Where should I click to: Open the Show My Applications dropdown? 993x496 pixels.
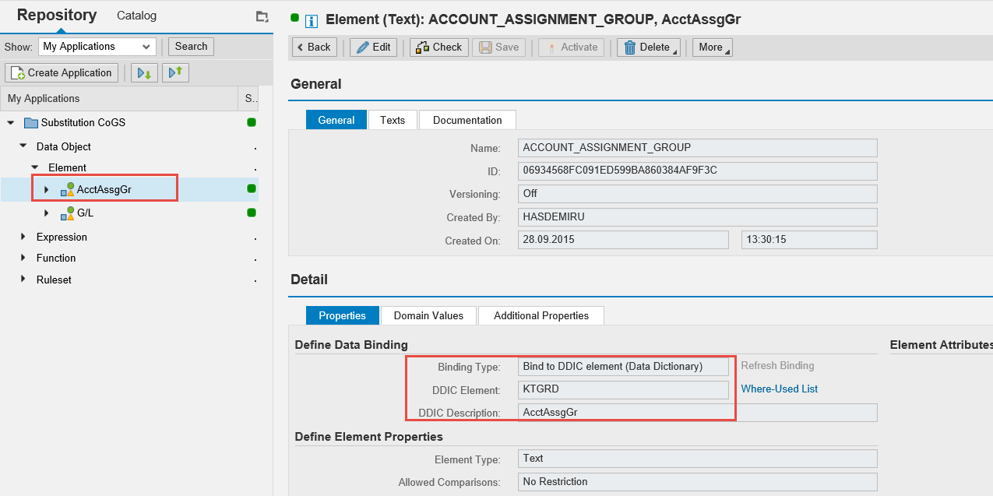[x=97, y=47]
